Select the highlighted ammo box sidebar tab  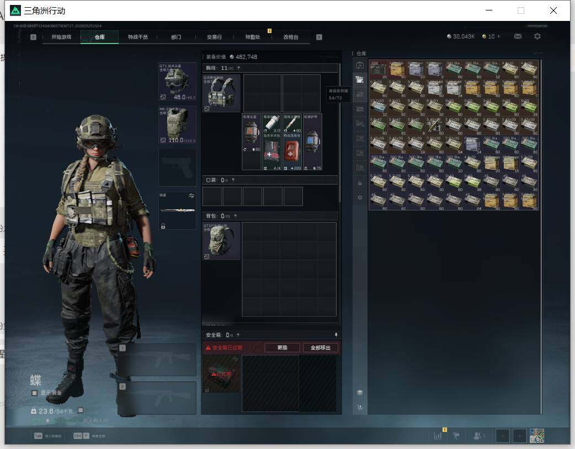(x=360, y=79)
